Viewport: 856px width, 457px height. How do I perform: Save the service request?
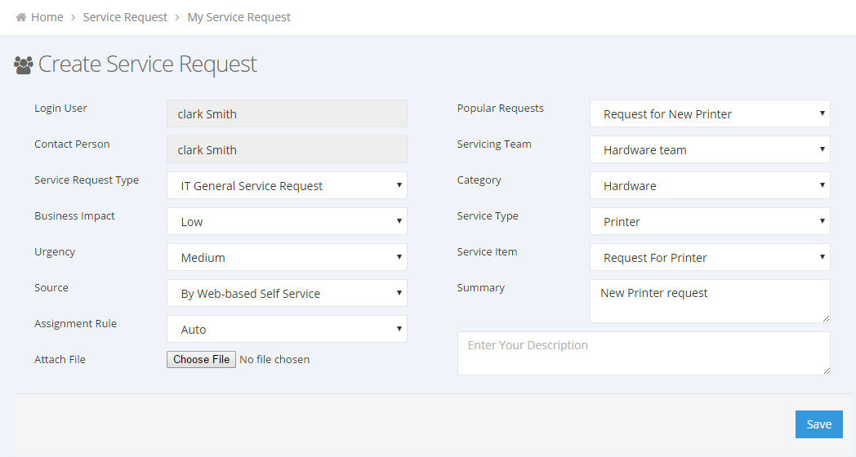(818, 424)
